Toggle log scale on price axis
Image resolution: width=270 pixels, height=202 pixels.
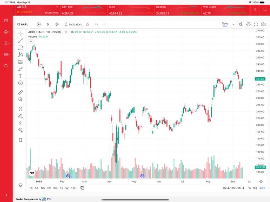coord(255,188)
